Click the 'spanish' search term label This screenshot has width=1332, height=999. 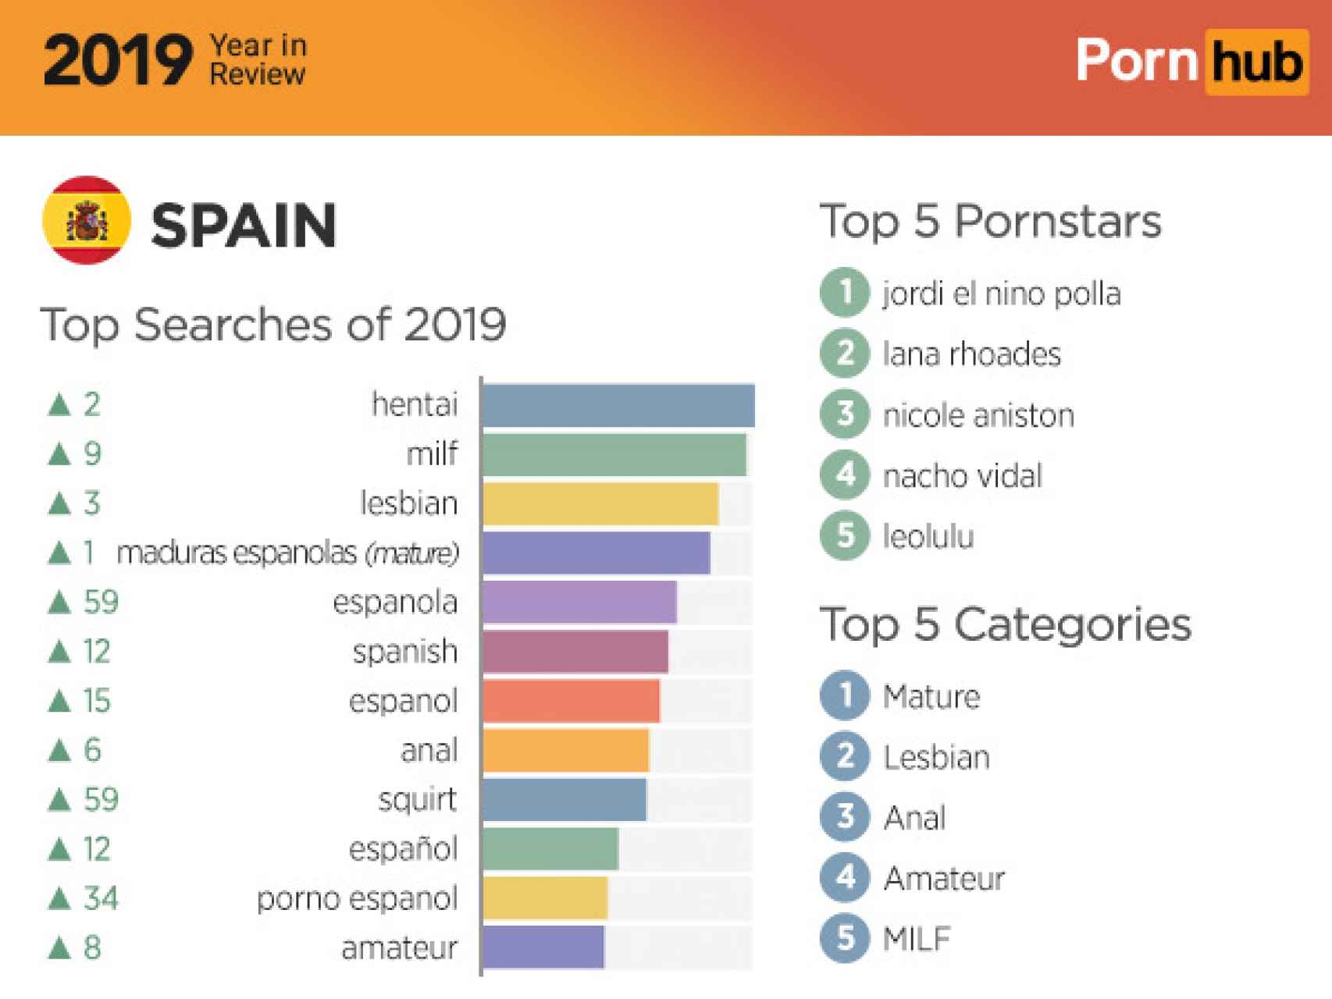[x=404, y=652]
